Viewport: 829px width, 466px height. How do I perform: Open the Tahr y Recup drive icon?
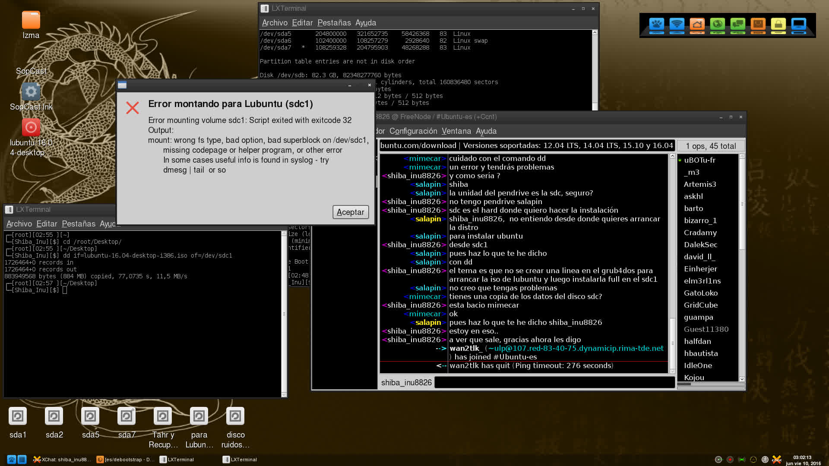163,416
